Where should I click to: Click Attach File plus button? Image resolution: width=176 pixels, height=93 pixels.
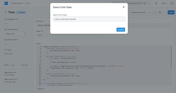pyautogui.click(x=25, y=34)
